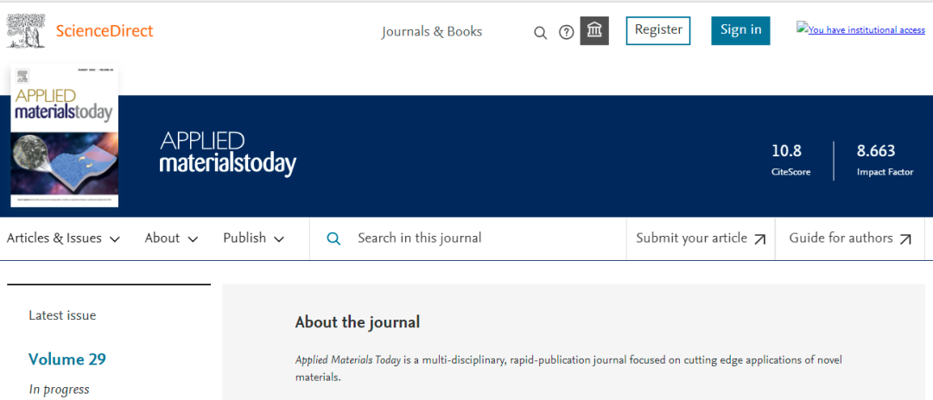Open the search magnifier icon in header

pos(541,33)
